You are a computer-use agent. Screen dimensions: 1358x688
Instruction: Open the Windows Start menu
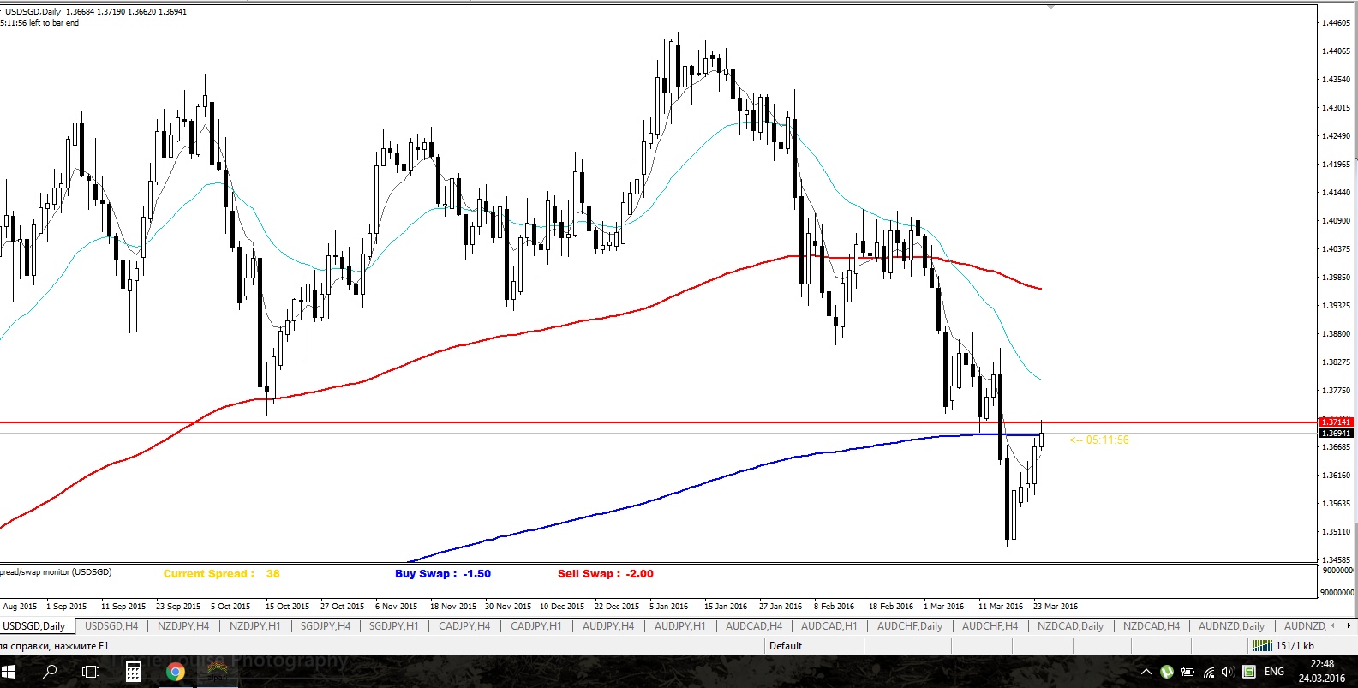(9, 672)
